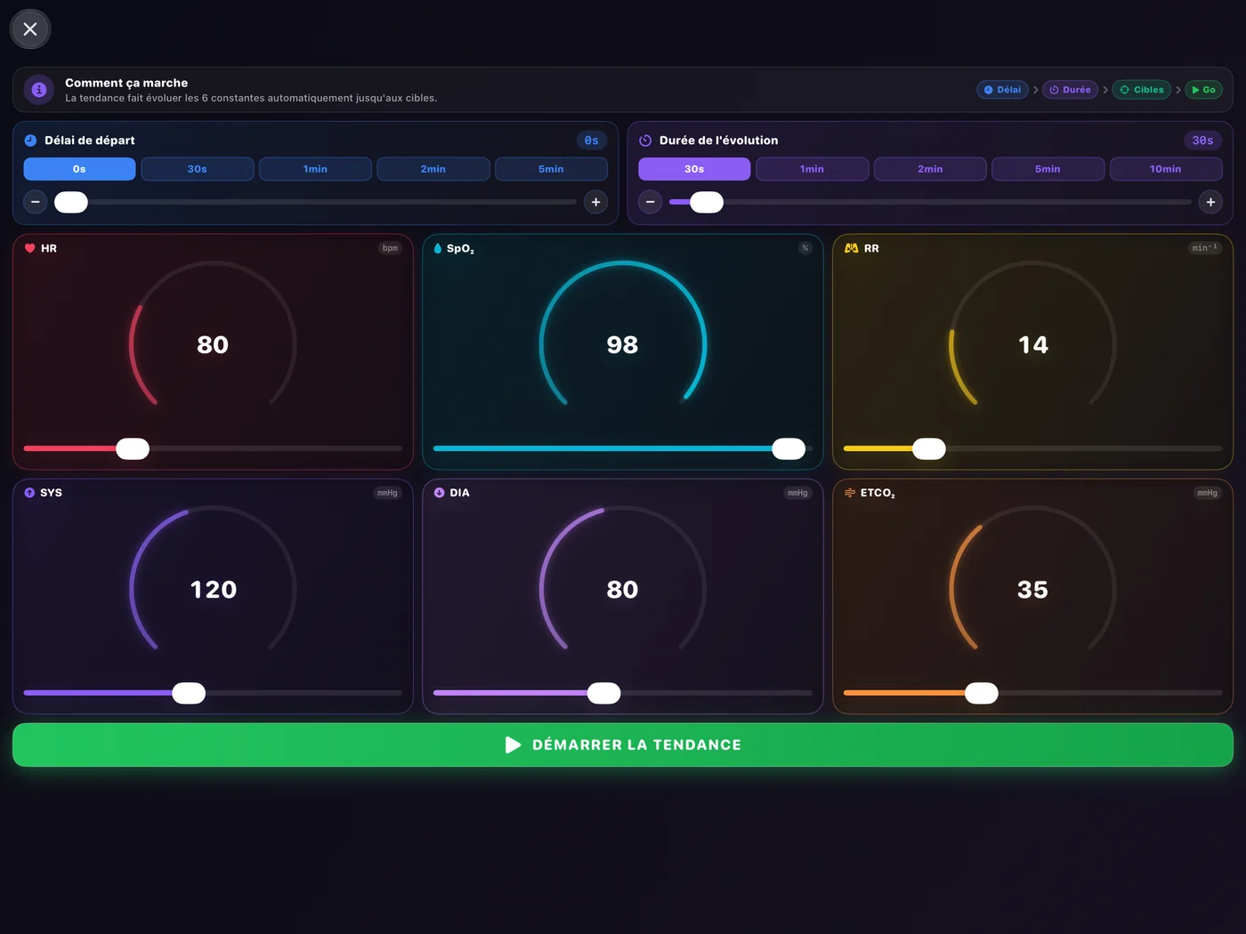Choose 10min evolution duration preset
This screenshot has height=934, width=1246.
(1166, 169)
